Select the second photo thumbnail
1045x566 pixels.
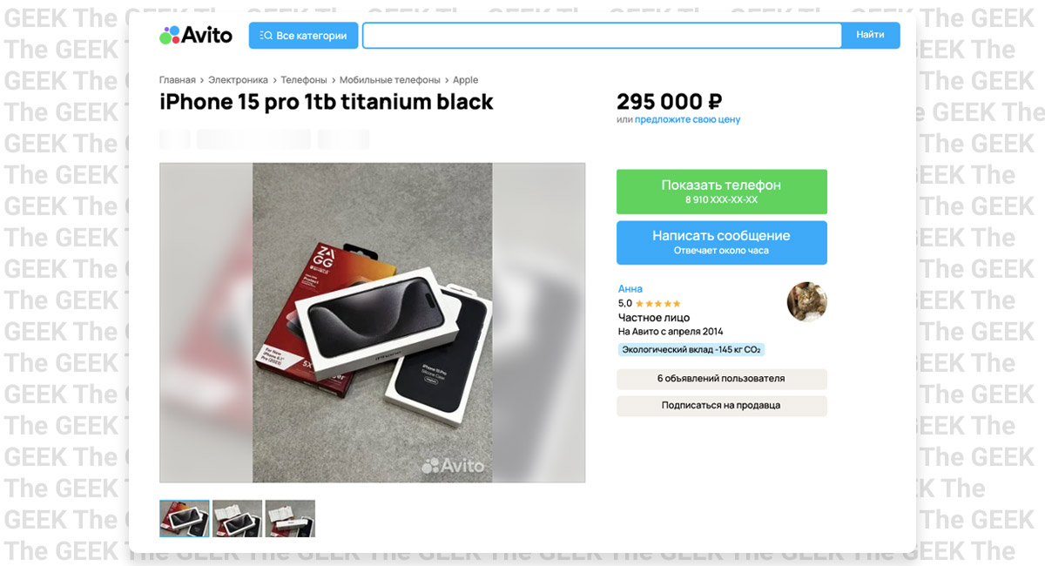pos(238,518)
